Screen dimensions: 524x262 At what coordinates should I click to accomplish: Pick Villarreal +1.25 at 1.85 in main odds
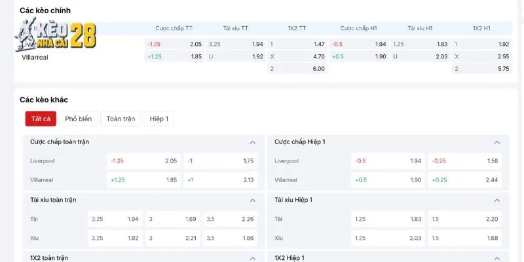coord(174,56)
